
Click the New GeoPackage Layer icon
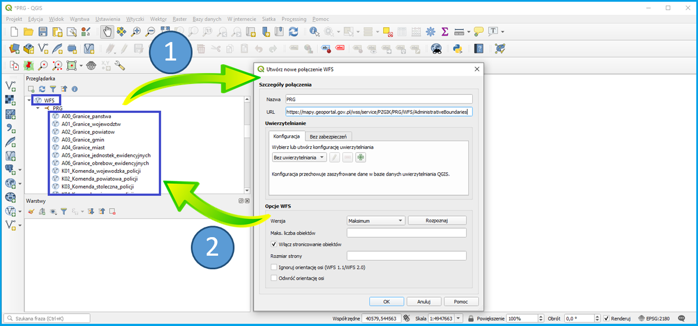[x=29, y=49]
